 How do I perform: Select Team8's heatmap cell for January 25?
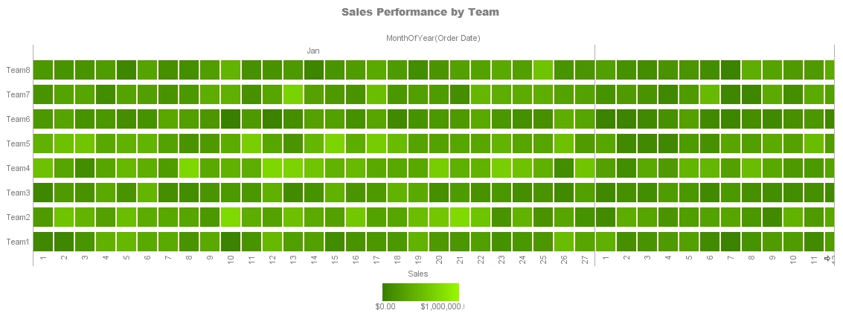pyautogui.click(x=543, y=70)
